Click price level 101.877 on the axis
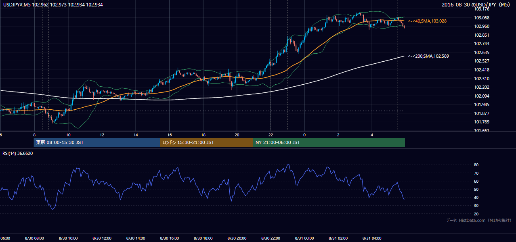The height and width of the screenshot is (242, 516). [481, 114]
